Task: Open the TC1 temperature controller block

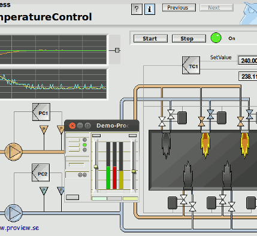Action: pyautogui.click(x=191, y=65)
